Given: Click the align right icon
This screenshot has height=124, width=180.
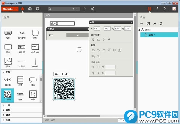Looking at the screenshot, I should (x=104, y=50).
